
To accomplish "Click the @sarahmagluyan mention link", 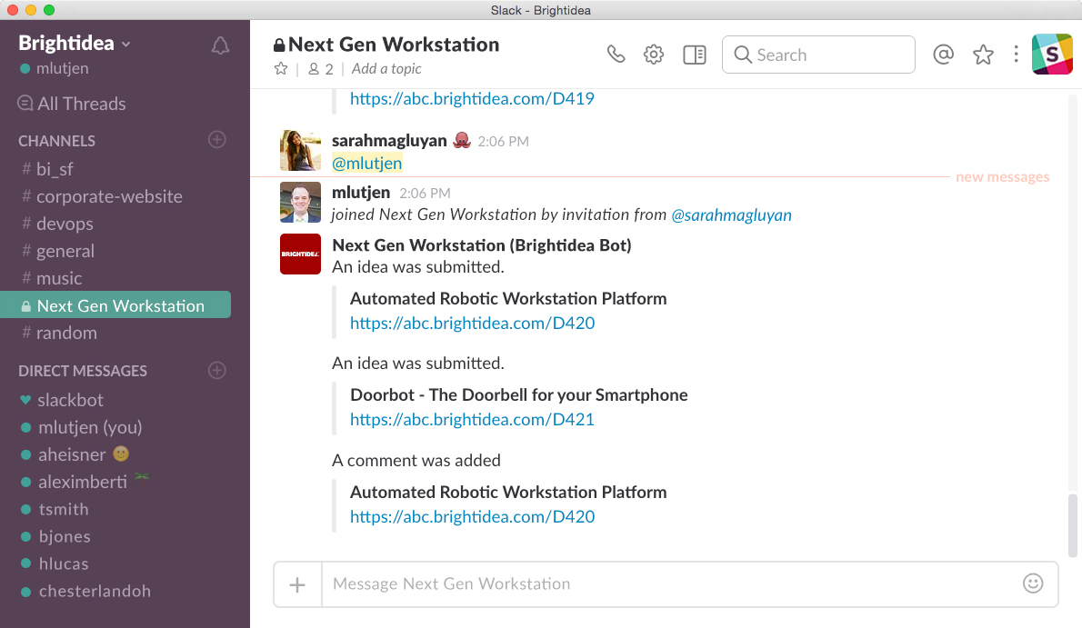I will coord(731,215).
